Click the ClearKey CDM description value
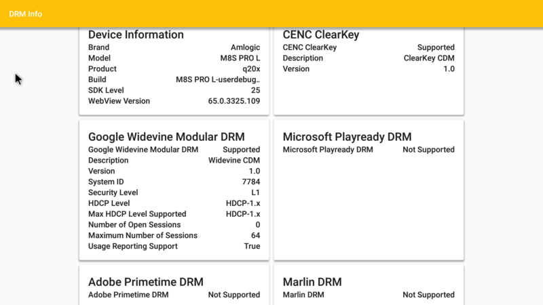Viewport: 543px width, 305px height. (x=429, y=58)
